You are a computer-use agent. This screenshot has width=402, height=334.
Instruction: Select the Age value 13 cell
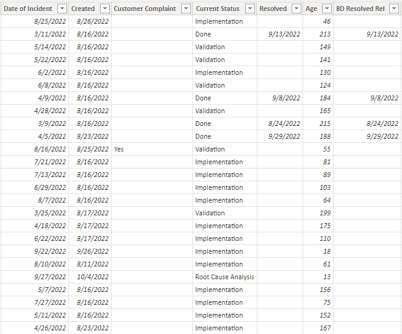click(318, 277)
